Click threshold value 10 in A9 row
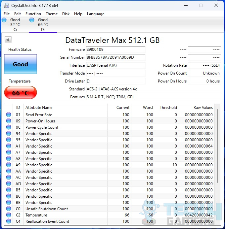The height and width of the screenshot is (229, 225). point(175,165)
